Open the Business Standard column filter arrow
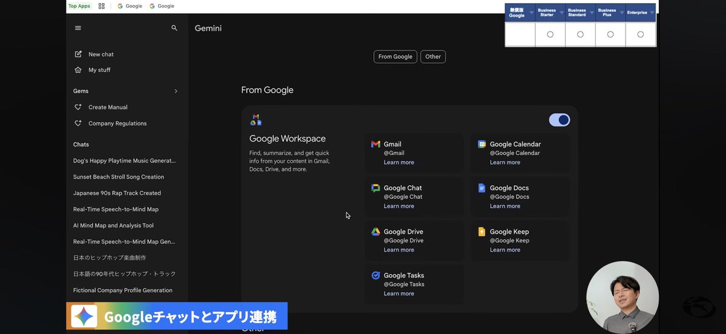This screenshot has height=334, width=726. click(592, 13)
